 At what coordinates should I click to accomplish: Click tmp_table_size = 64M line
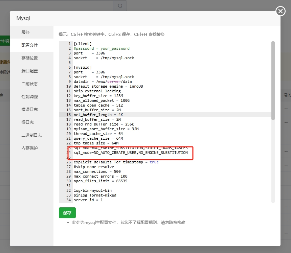(x=96, y=143)
